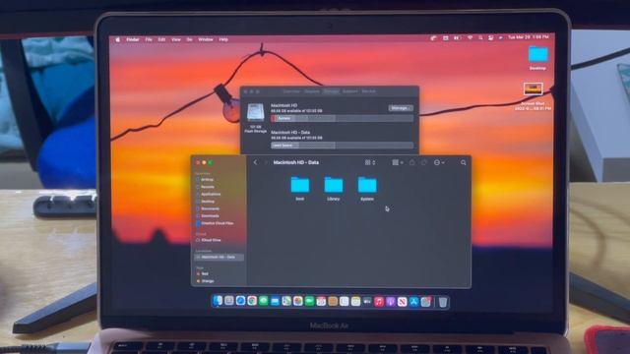
Task: Click the Share icon in Finder toolbar
Action: pos(411,162)
